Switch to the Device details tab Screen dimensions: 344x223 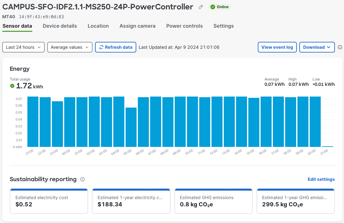tap(60, 26)
